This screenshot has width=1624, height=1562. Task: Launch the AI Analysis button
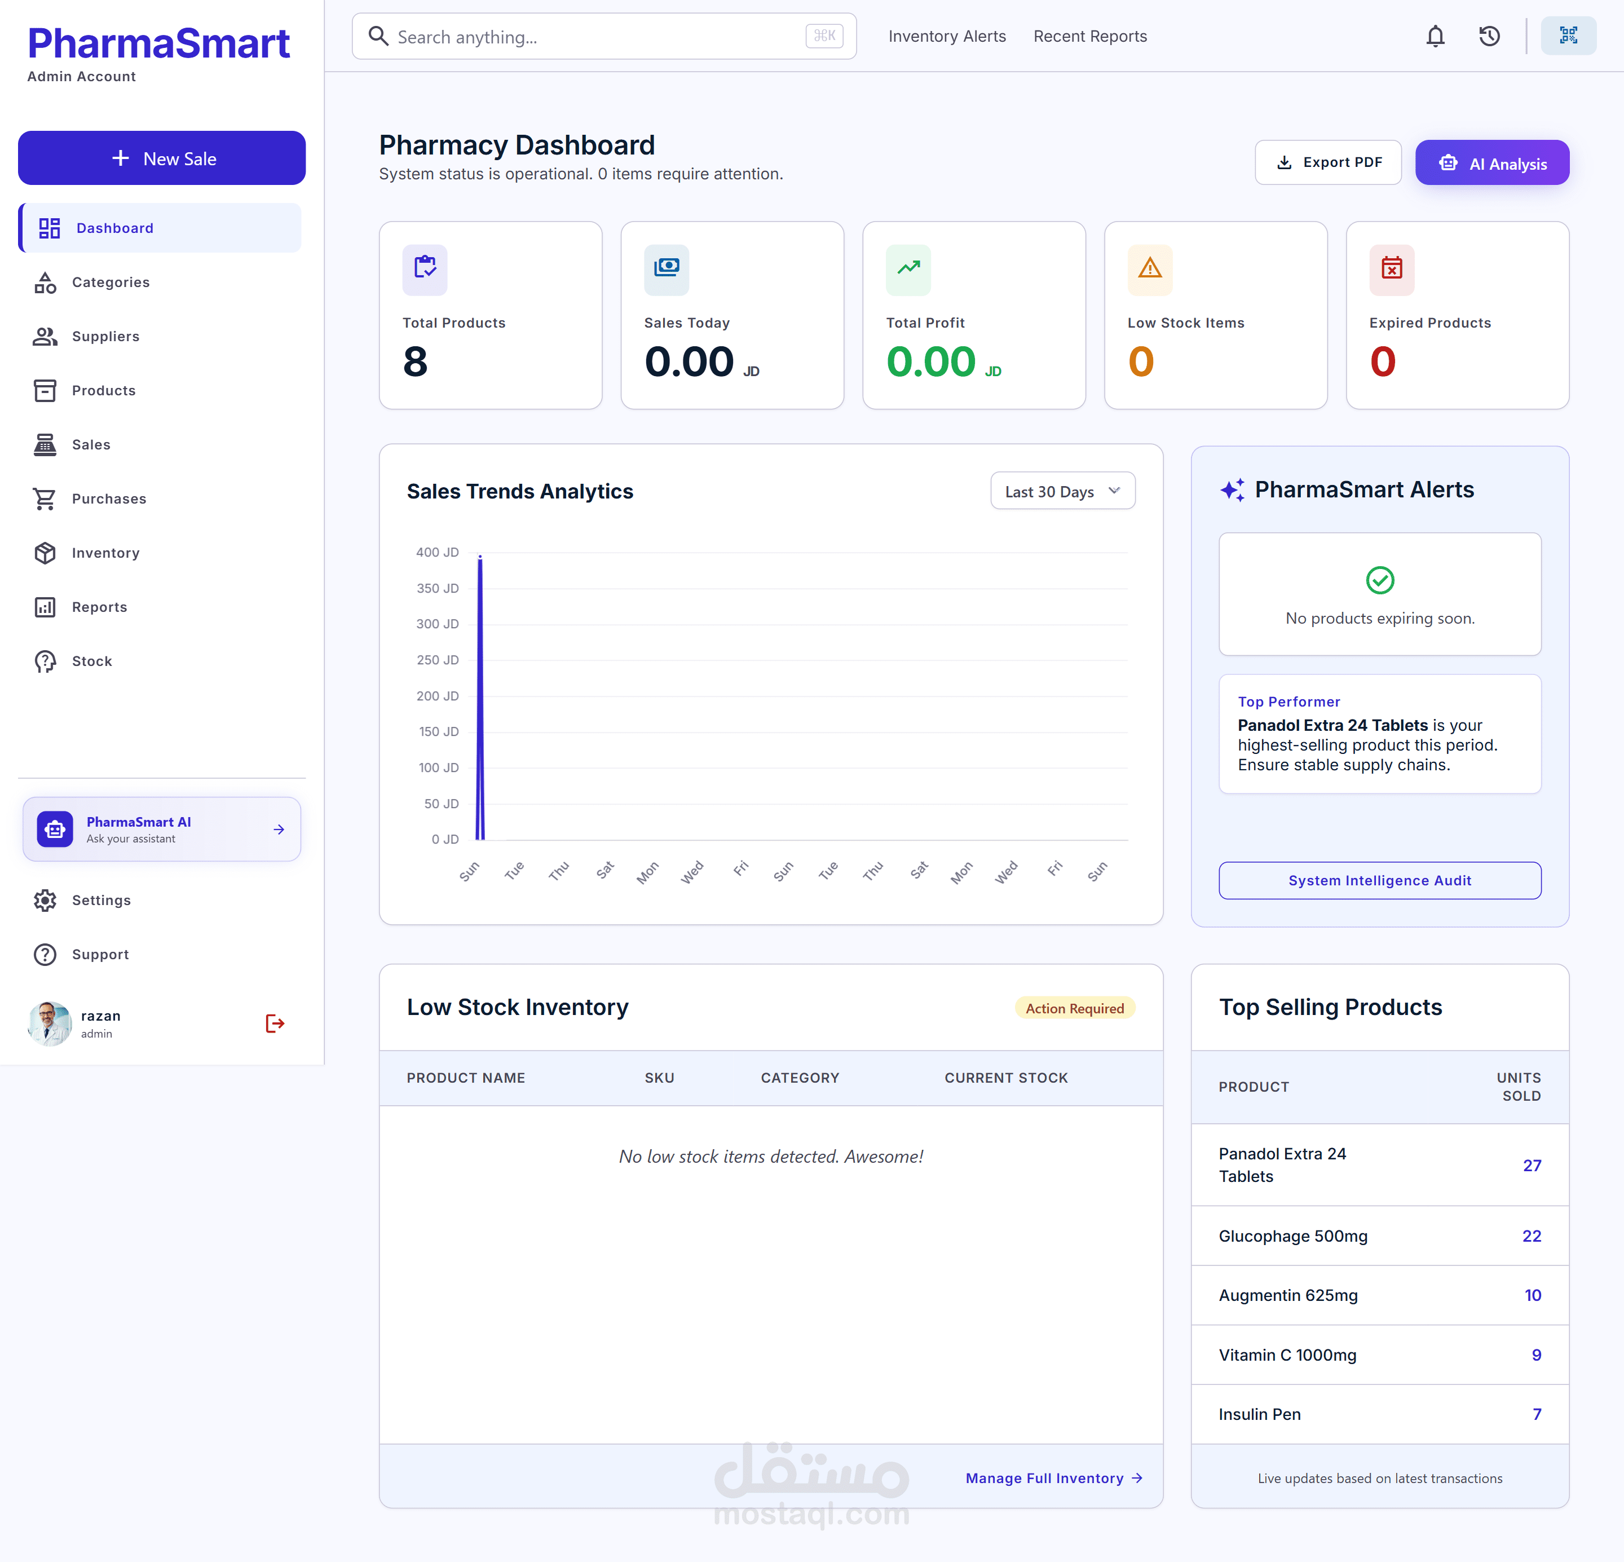tap(1491, 162)
